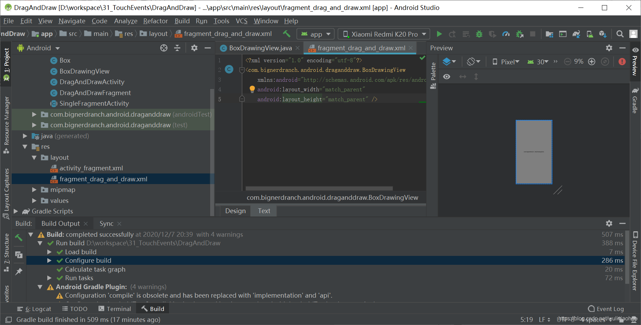
Task: Click the Search Everywhere magnifier icon
Action: click(x=620, y=34)
